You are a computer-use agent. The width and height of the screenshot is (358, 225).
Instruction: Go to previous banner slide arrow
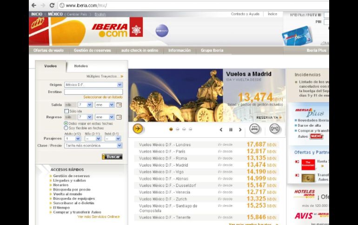[x=221, y=130]
